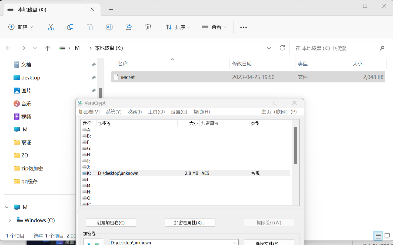The height and width of the screenshot is (245, 393).
Task: Click 创建加密卷(C) button
Action: (111, 223)
